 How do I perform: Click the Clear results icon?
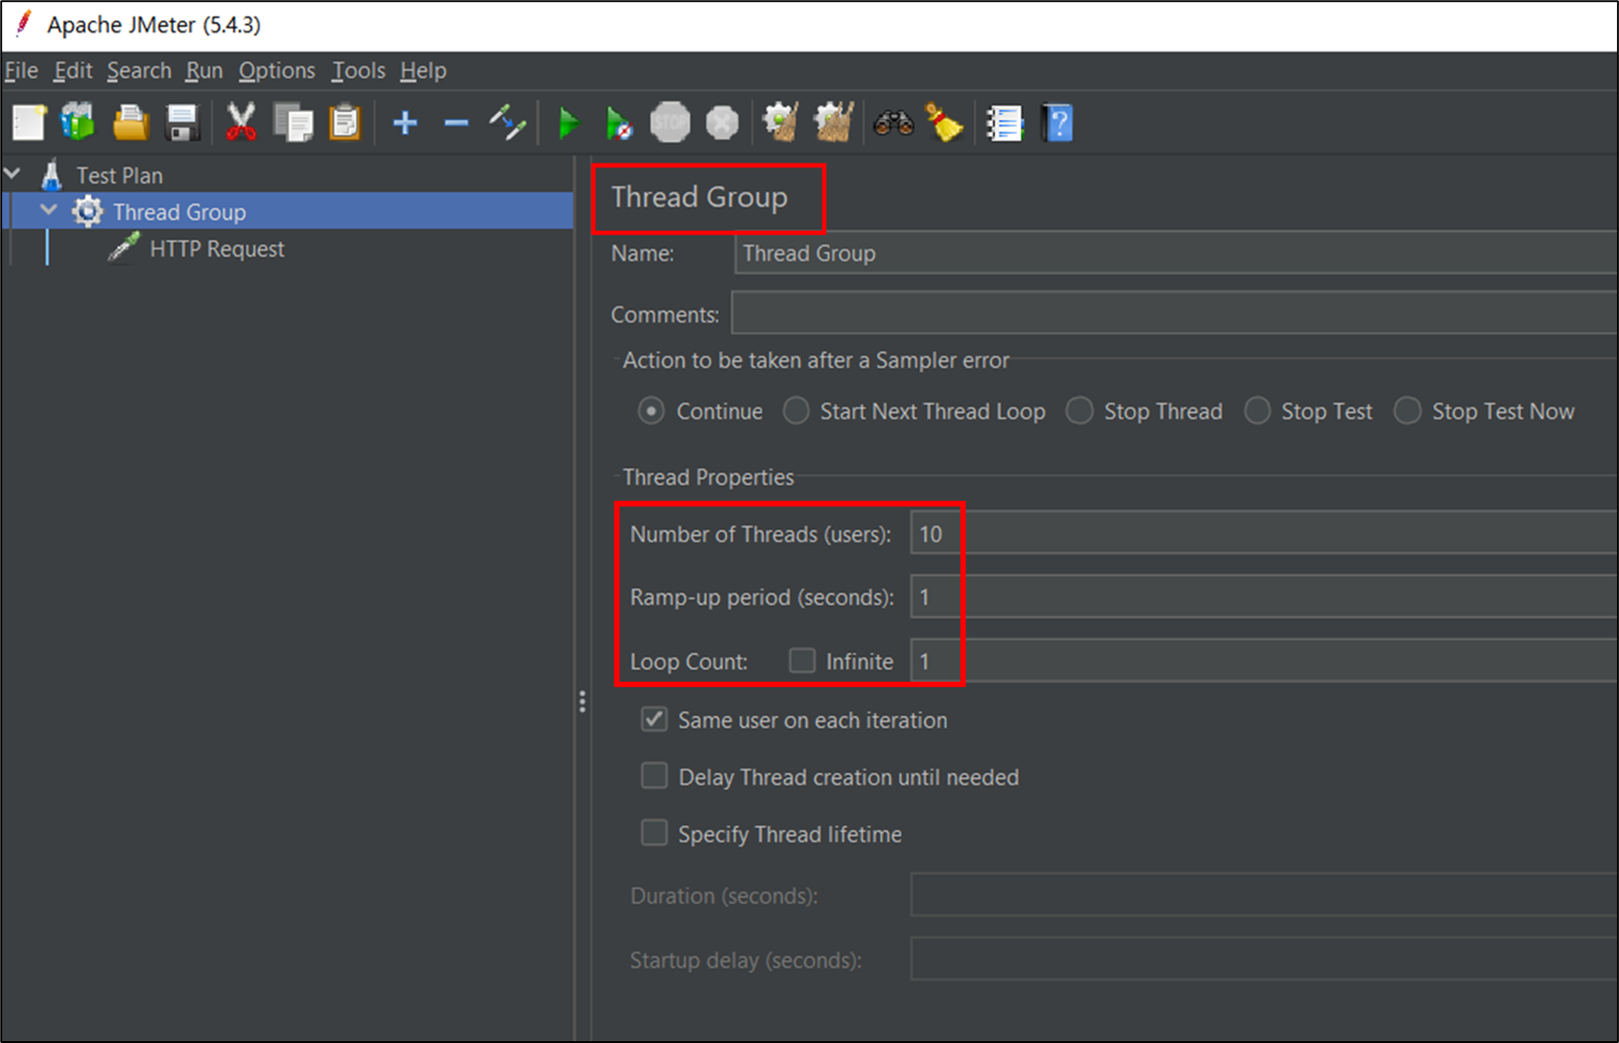click(780, 123)
